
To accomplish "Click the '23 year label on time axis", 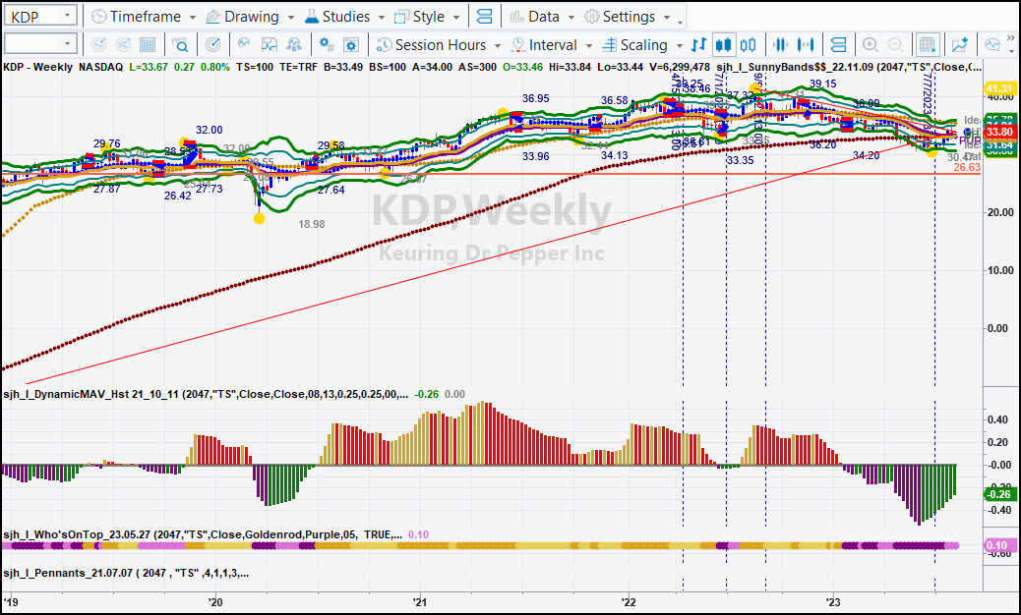I will pos(833,602).
